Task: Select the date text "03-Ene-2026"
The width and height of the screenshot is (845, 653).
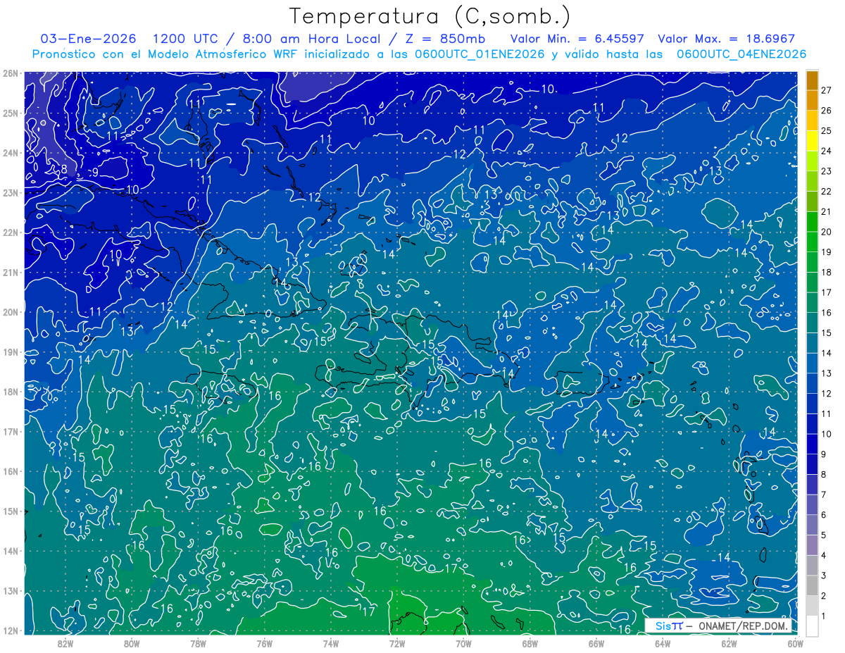Action: tap(89, 39)
